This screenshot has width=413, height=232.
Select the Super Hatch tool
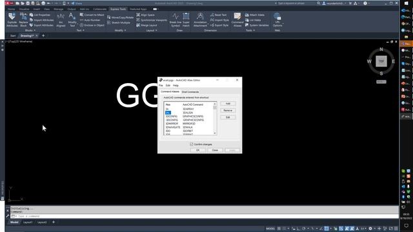(186, 20)
